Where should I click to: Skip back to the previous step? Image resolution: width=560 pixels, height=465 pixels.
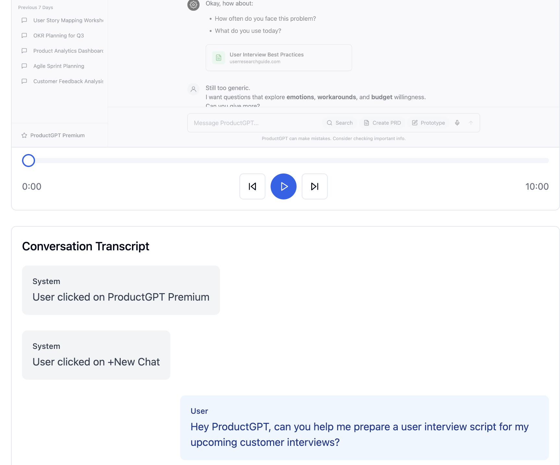click(x=252, y=186)
